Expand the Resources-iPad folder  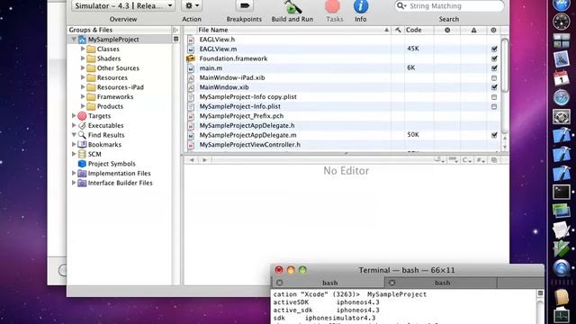click(x=83, y=87)
